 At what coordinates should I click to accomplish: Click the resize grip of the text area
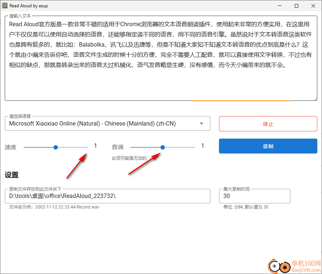pos(315,99)
